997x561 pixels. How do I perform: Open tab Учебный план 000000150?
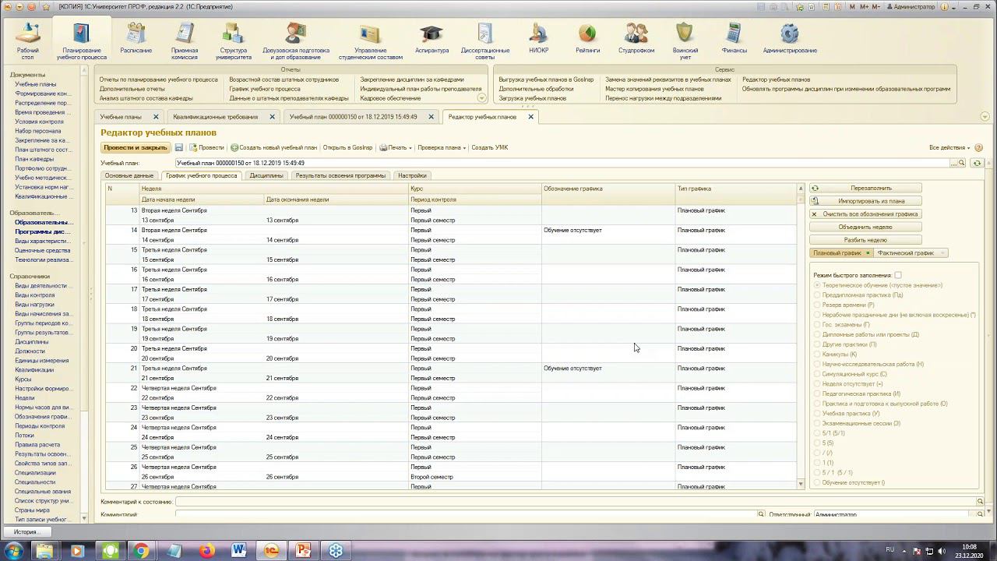pos(354,117)
